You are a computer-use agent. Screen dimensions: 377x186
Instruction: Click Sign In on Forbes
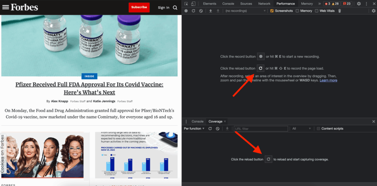click(163, 8)
